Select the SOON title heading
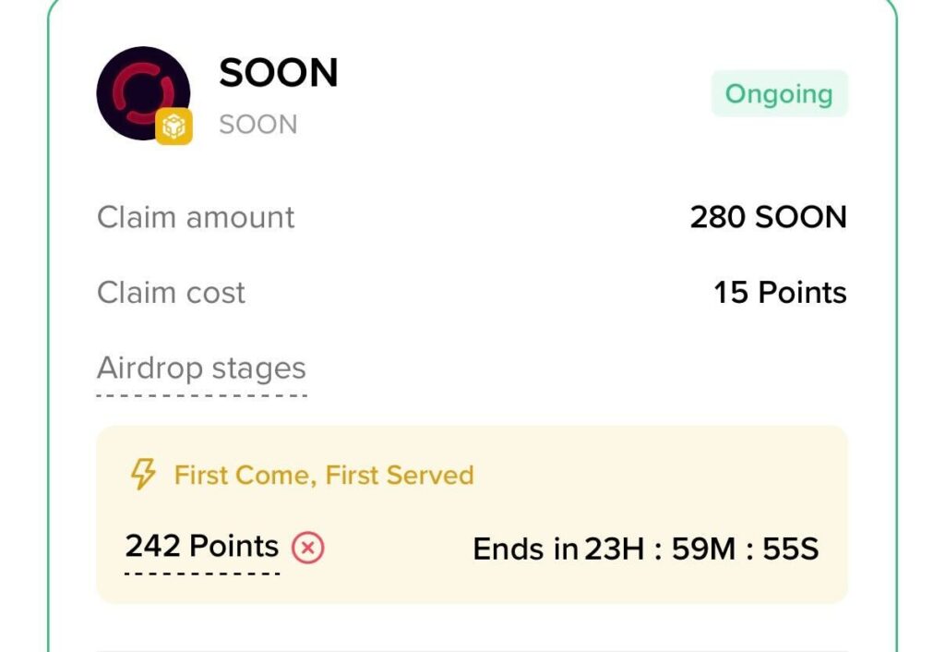 [x=278, y=73]
